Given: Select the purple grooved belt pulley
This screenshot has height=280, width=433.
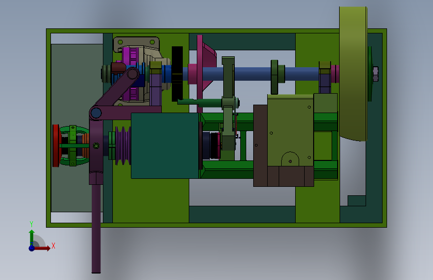Looking at the screenshot, I should coord(123,145).
